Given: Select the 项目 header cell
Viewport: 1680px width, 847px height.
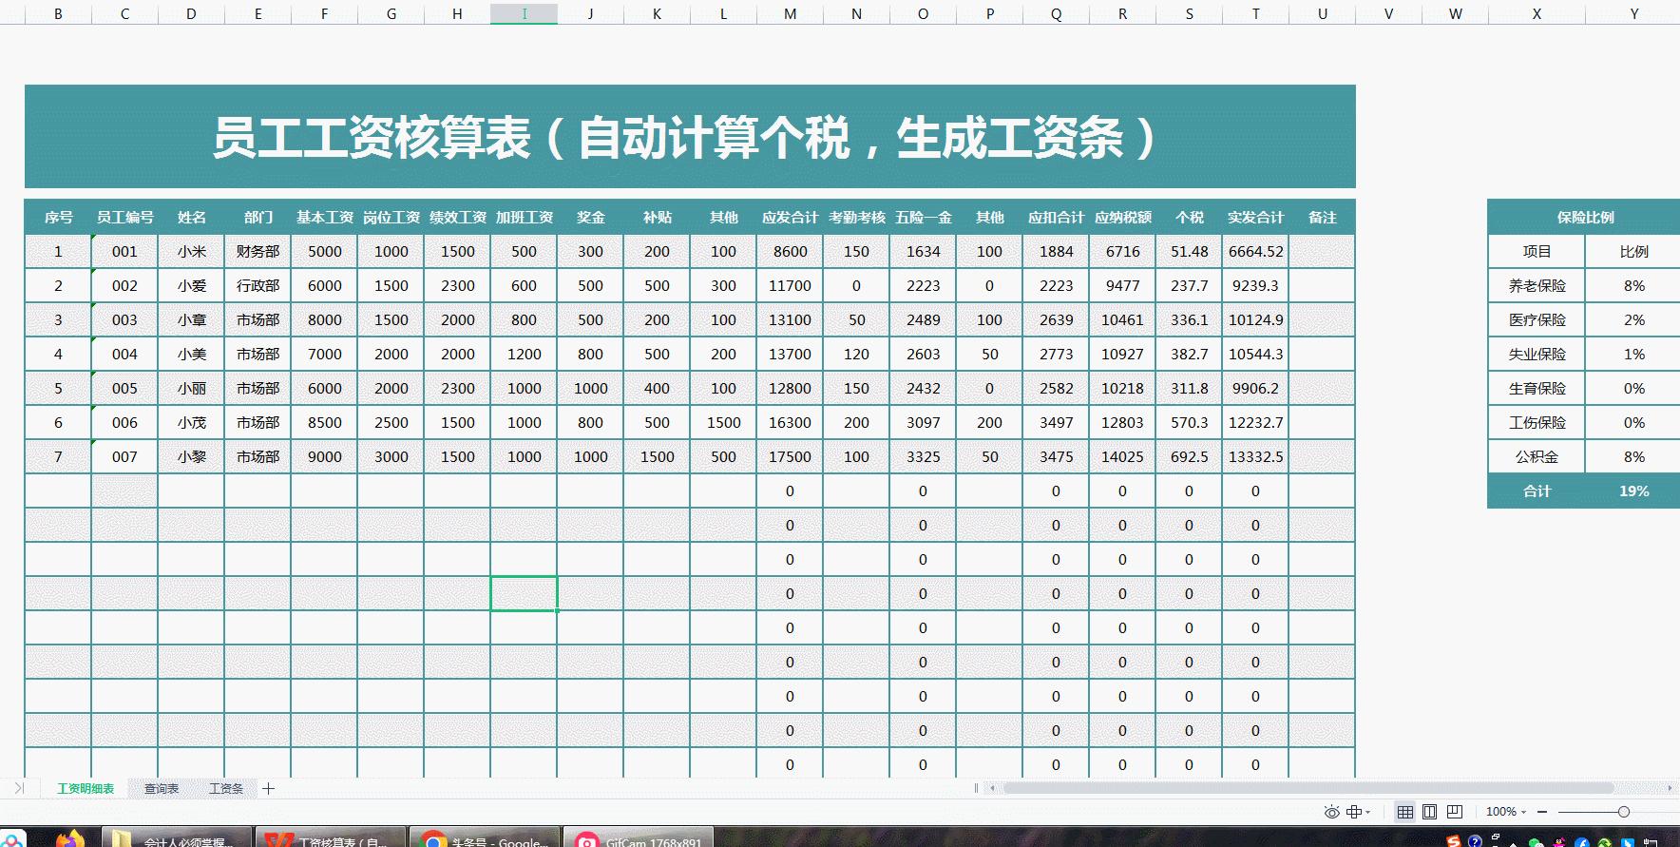Looking at the screenshot, I should click(1537, 252).
